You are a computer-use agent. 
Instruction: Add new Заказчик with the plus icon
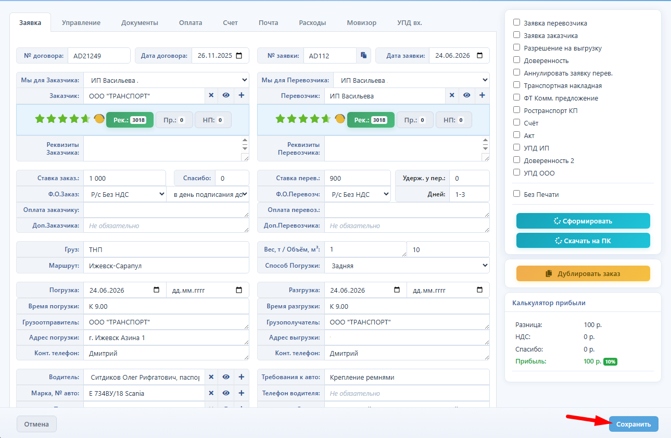click(242, 95)
